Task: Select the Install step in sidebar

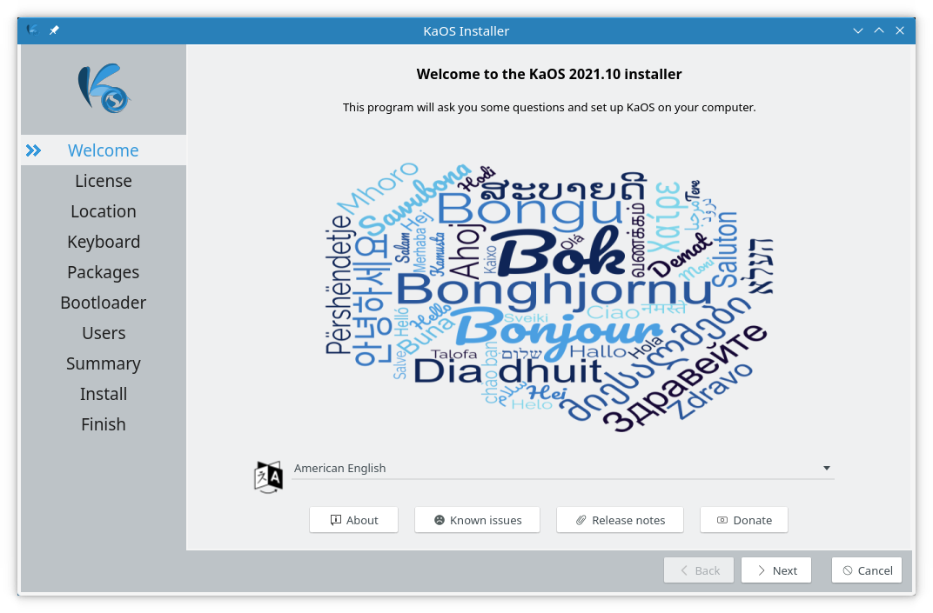Action: [104, 394]
